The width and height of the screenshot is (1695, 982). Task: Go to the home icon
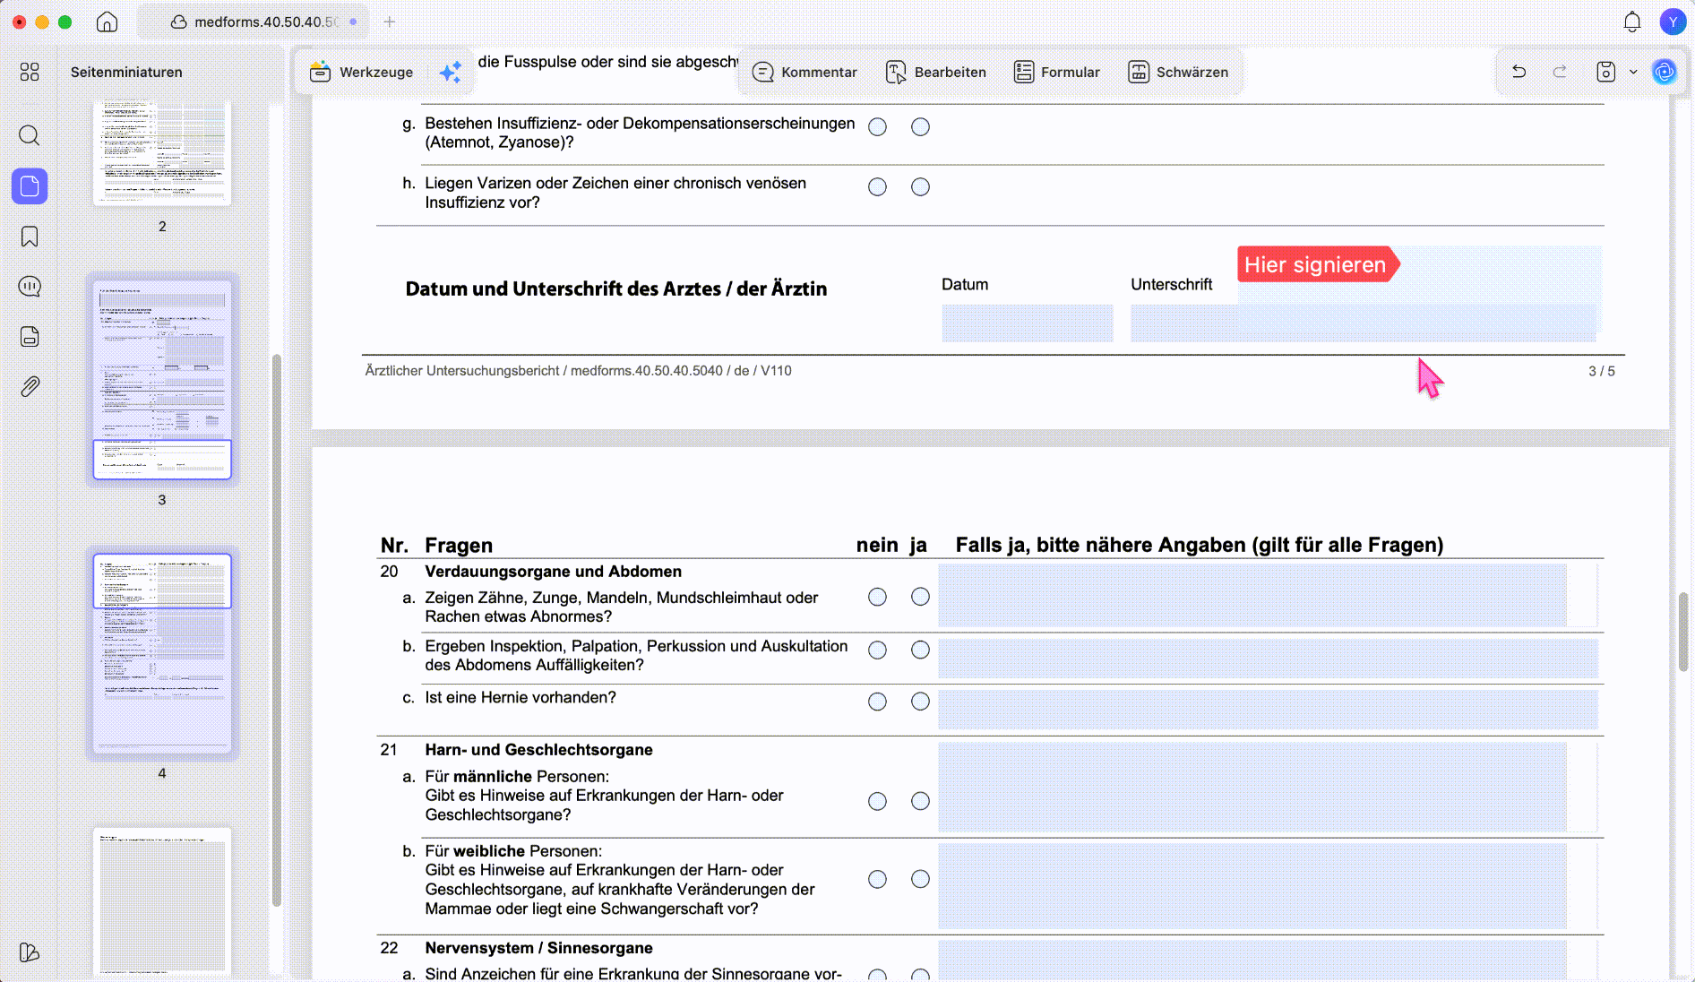pyautogui.click(x=107, y=22)
